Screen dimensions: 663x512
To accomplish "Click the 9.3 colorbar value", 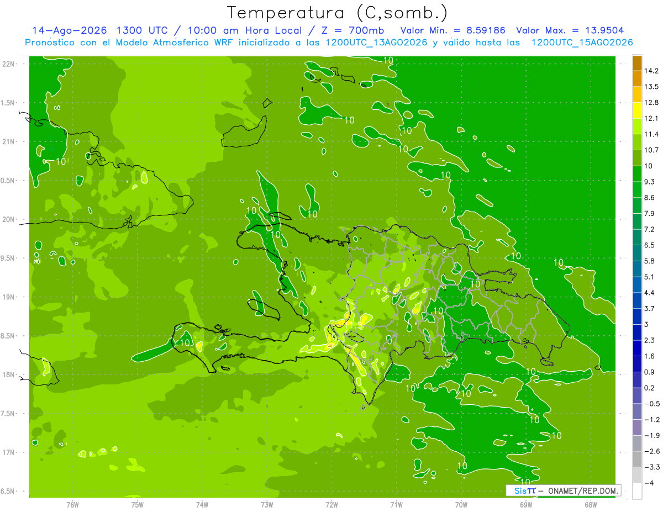I will click(x=650, y=182).
